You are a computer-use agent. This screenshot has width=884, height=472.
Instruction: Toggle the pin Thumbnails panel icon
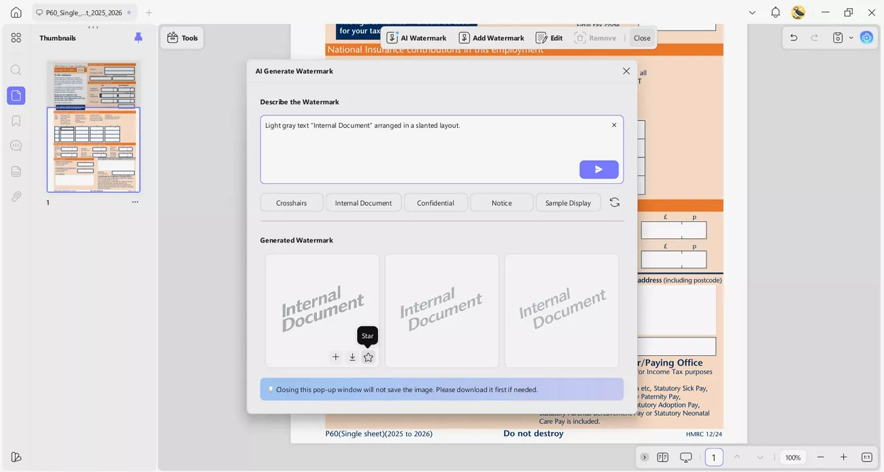coord(139,38)
